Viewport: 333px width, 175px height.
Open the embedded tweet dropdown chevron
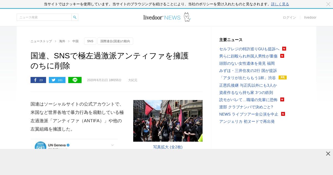(x=112, y=145)
